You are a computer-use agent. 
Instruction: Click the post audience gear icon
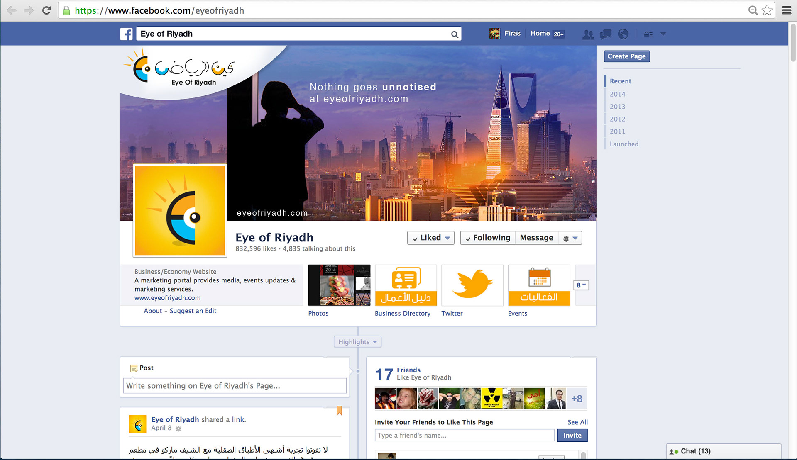click(178, 428)
